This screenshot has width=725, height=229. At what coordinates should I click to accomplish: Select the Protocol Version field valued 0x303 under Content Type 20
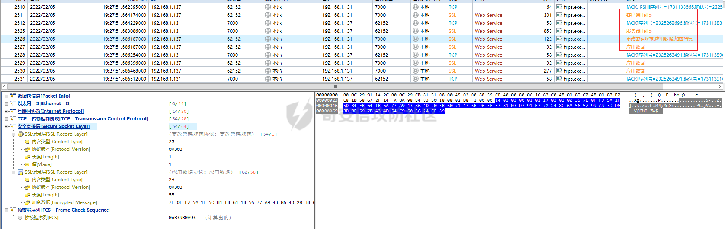tap(61, 149)
